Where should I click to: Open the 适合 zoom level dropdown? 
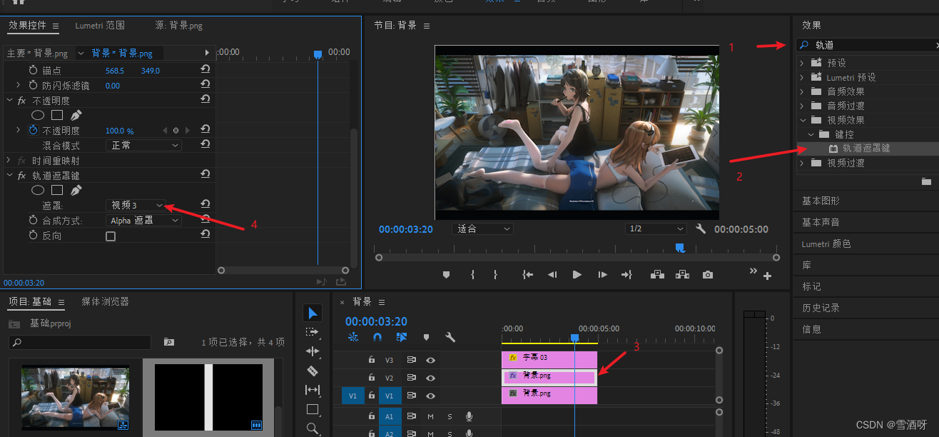click(482, 229)
